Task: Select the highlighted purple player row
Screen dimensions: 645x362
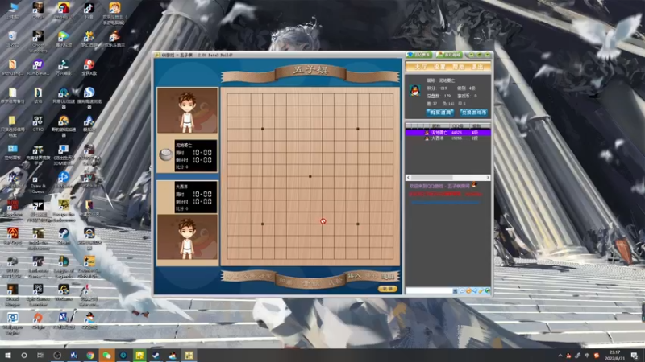Action: (448, 133)
